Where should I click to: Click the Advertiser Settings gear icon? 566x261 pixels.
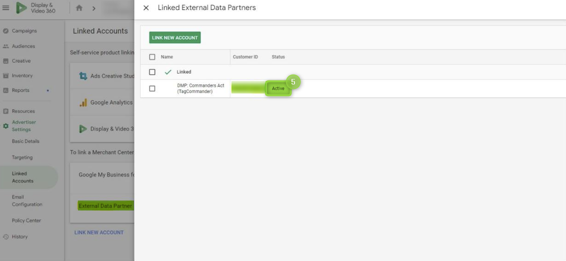coord(5,126)
